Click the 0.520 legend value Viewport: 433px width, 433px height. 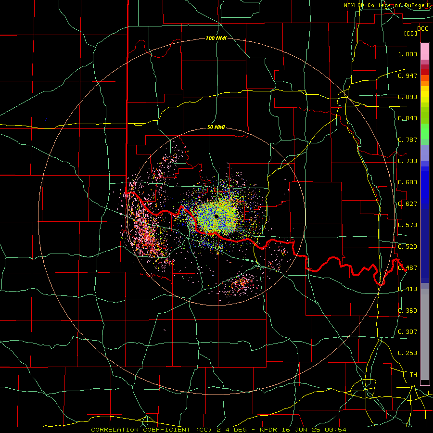[408, 247]
